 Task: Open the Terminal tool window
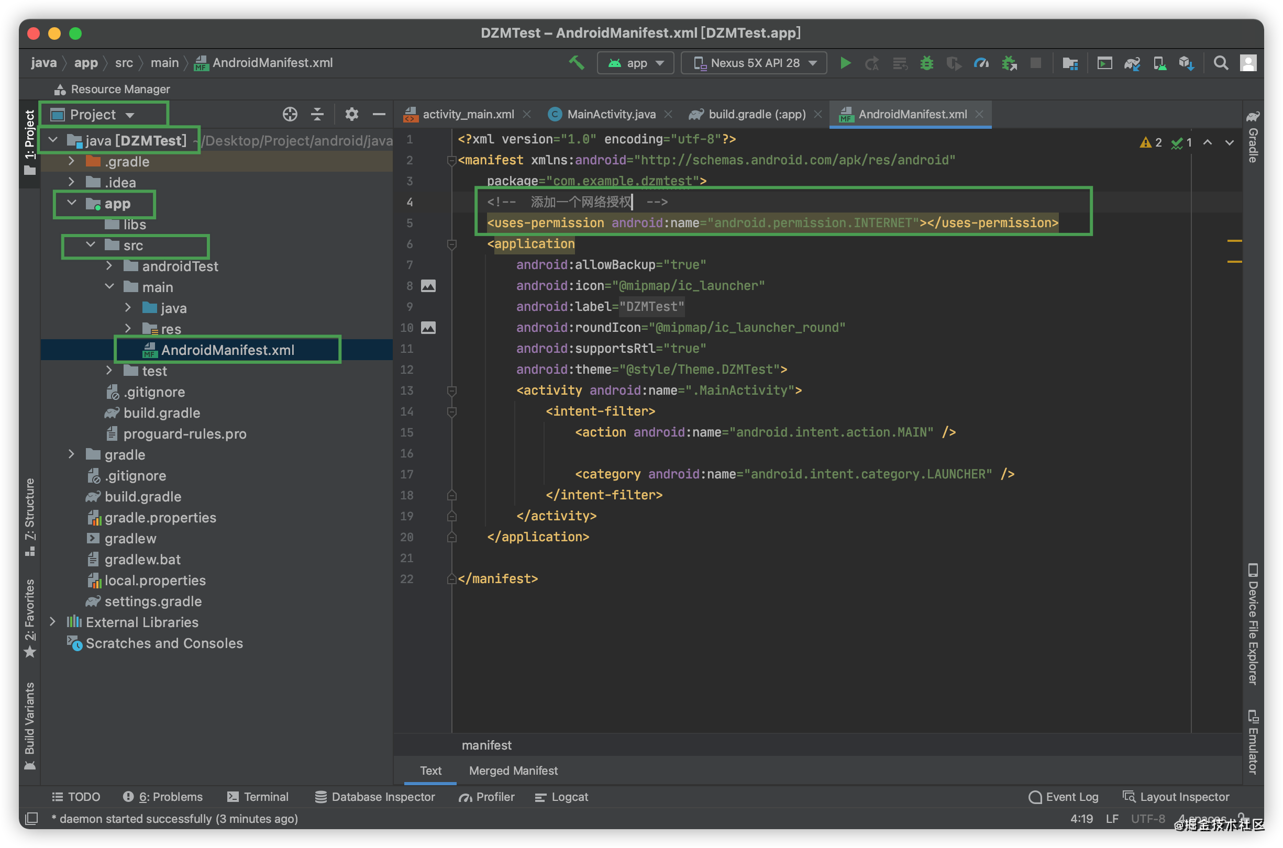click(x=258, y=797)
